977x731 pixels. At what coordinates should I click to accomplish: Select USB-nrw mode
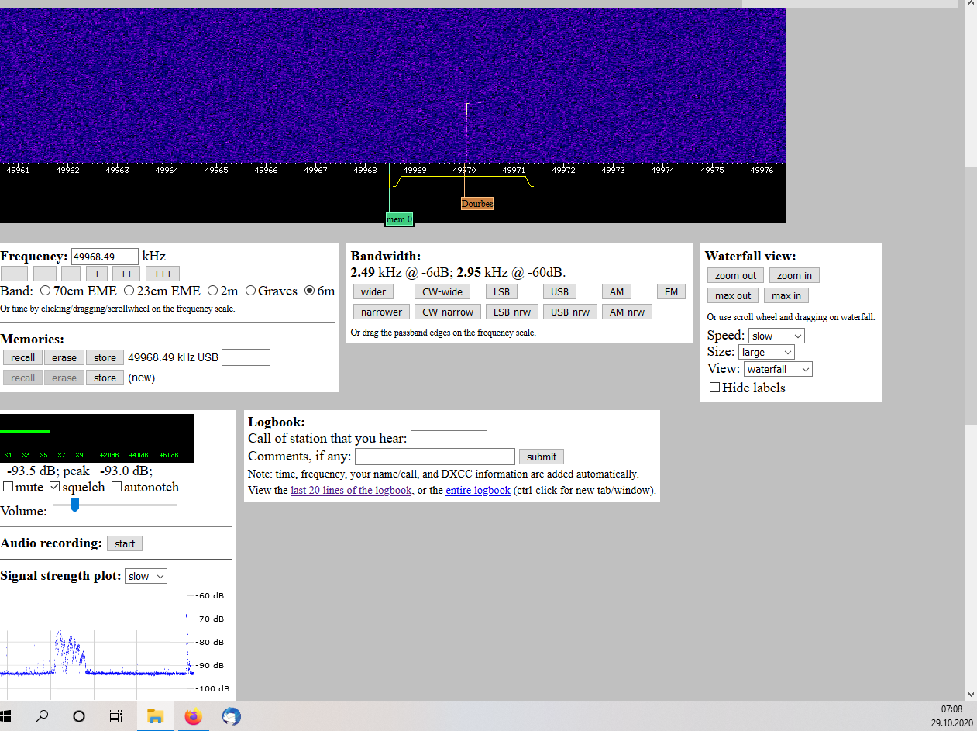tap(569, 312)
